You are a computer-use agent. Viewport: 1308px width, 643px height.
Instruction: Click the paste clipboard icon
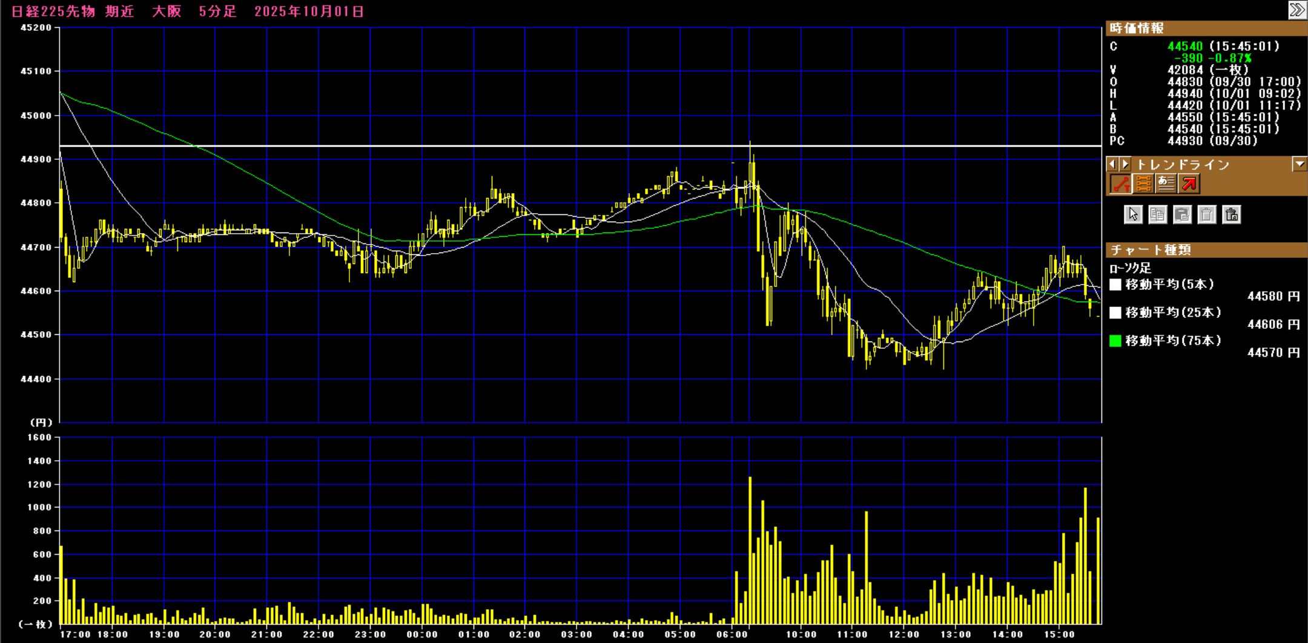click(1182, 214)
